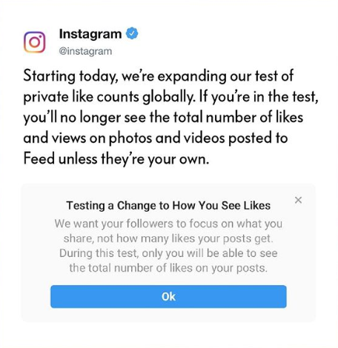Click the 'share, not how many likes' line
Image resolution: width=338 pixels, height=348 pixels.
coord(168,238)
